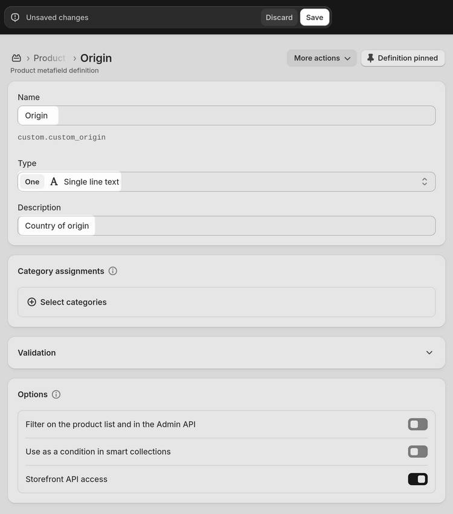This screenshot has width=453, height=514.
Task: Expand the Validation section
Action: (429, 352)
